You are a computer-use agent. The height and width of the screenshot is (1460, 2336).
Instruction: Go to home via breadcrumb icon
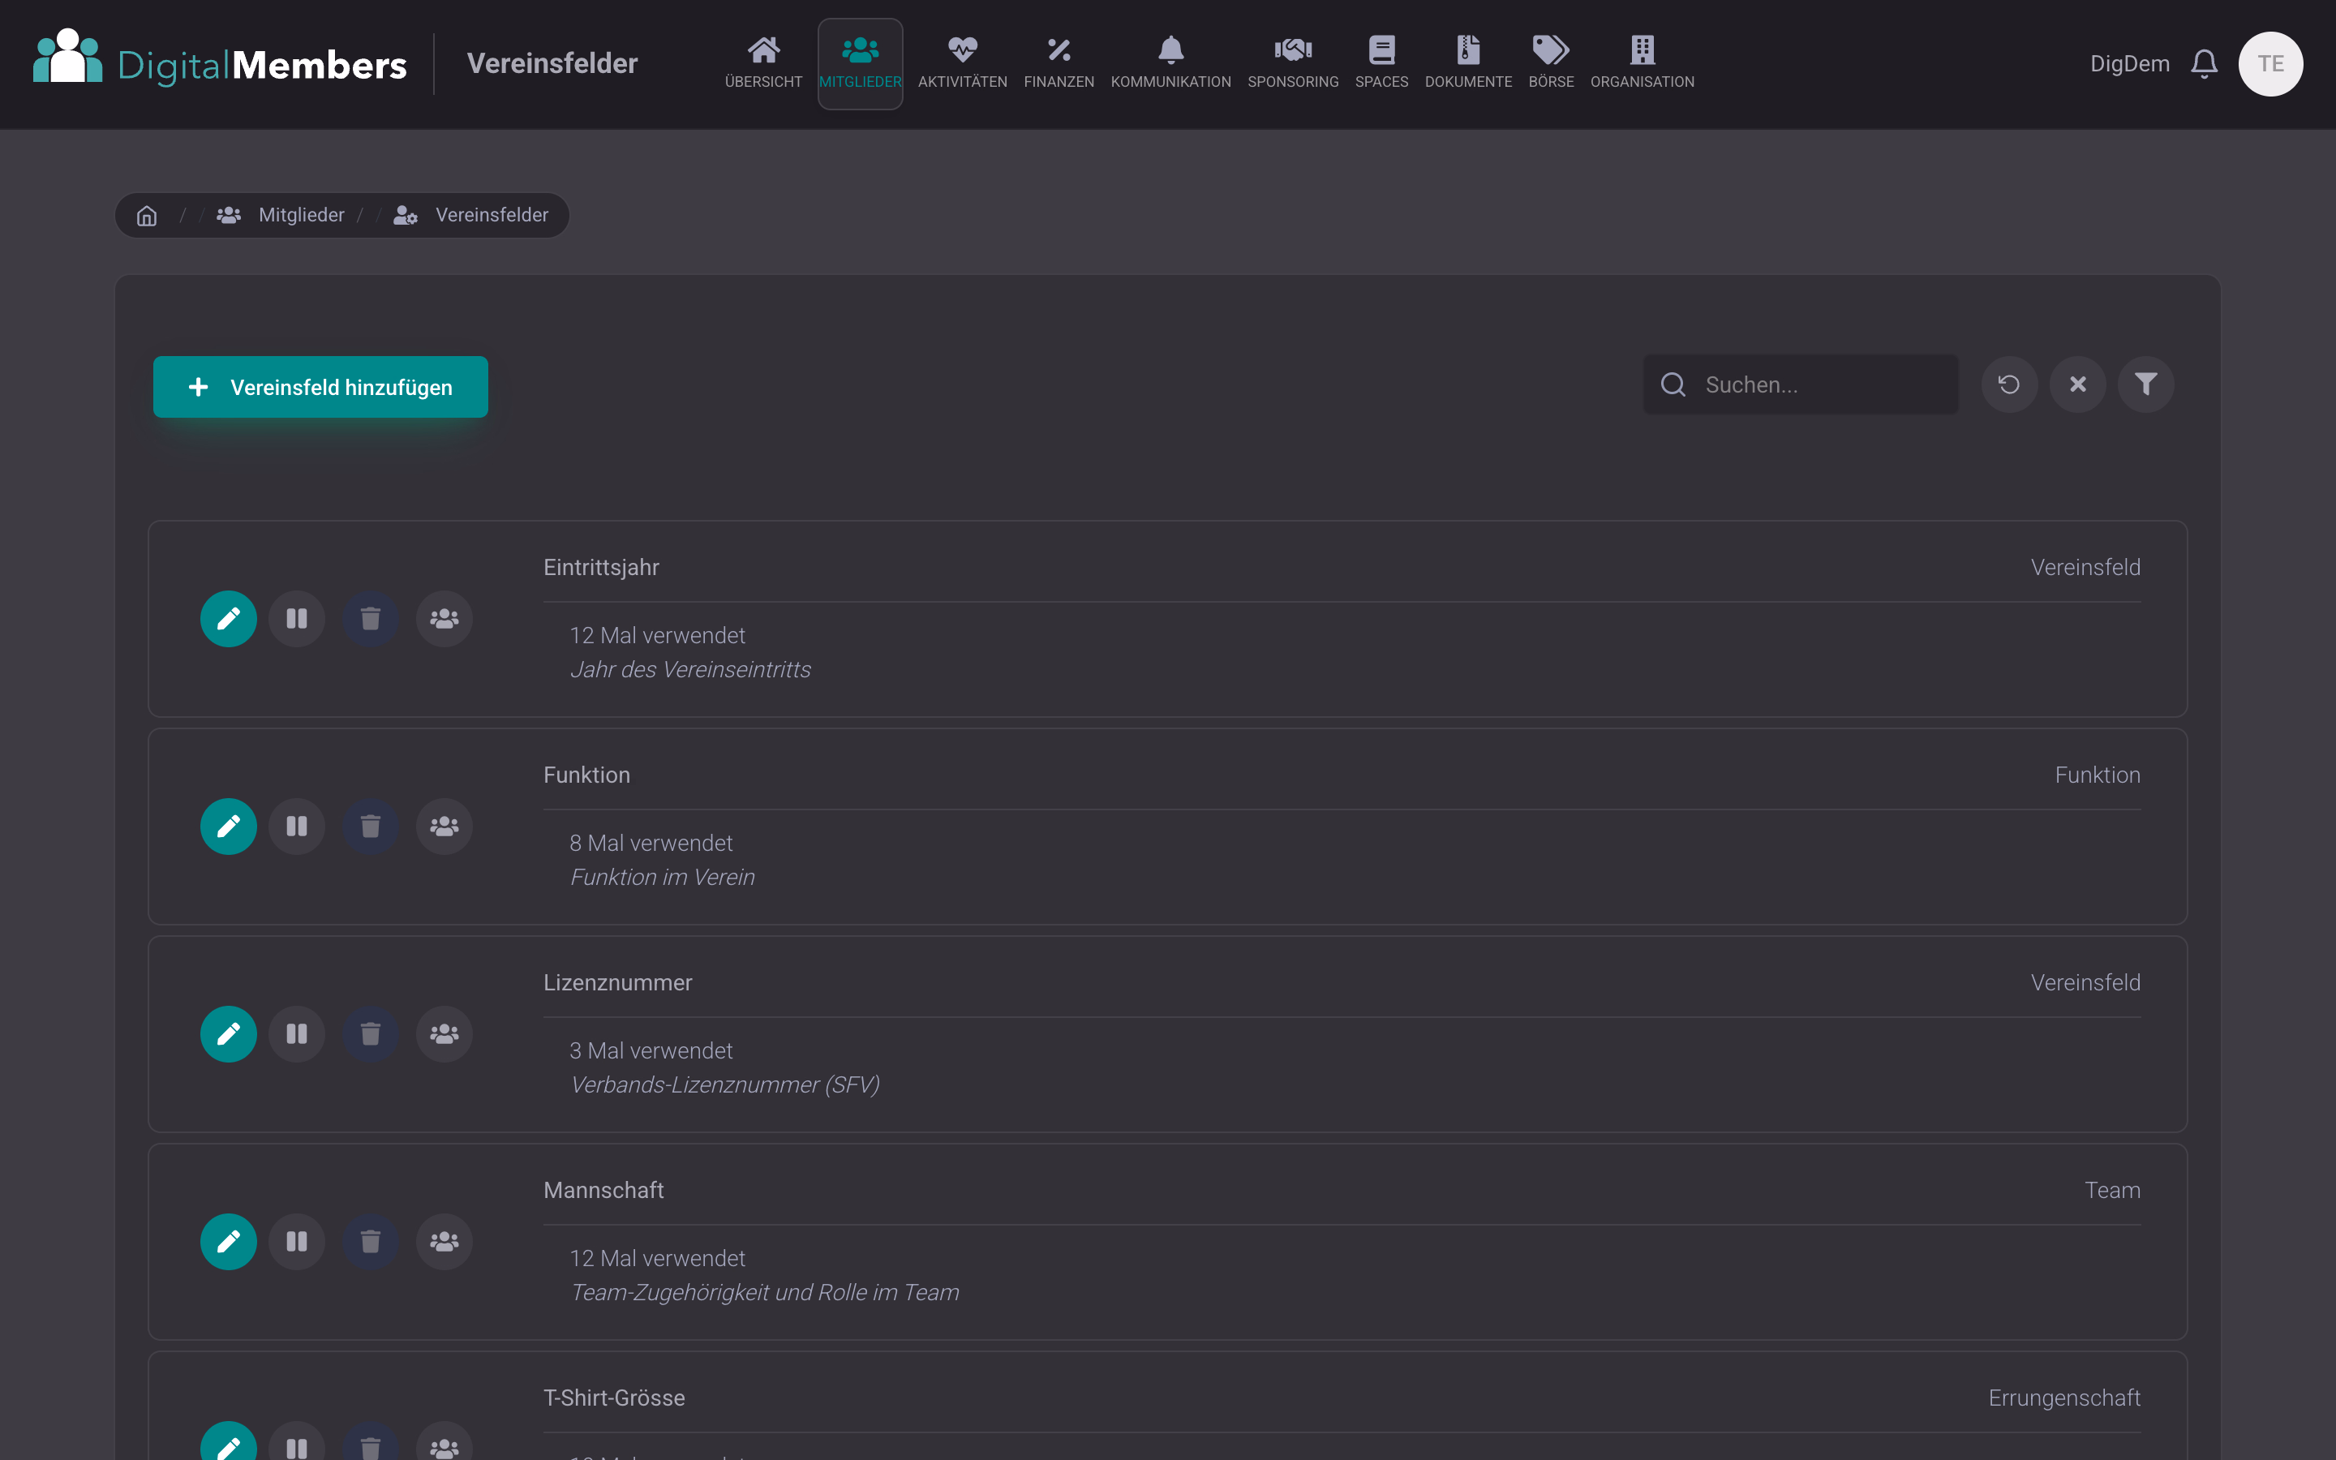tap(147, 215)
